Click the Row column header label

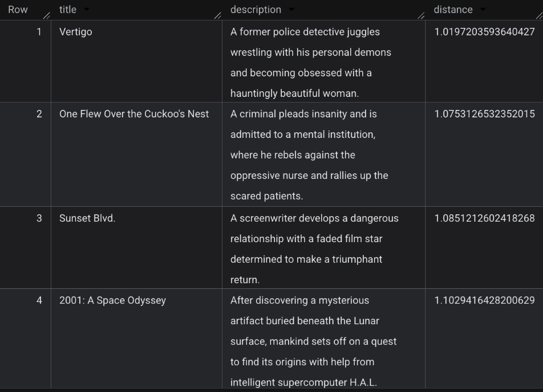coord(18,9)
